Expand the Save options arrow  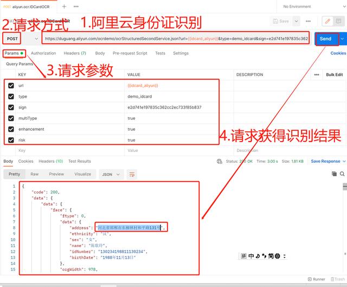297,21
